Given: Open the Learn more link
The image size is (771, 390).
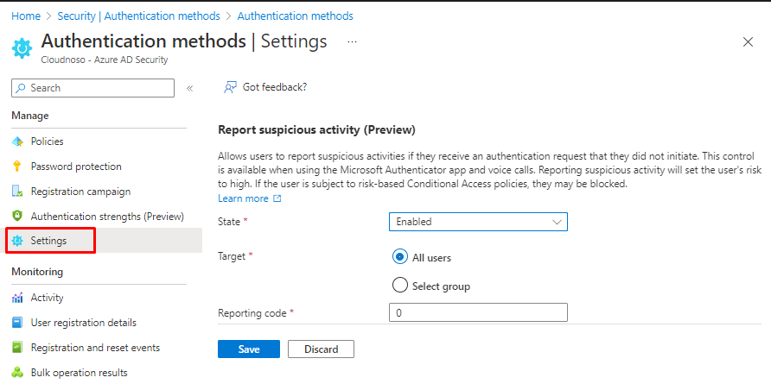Looking at the screenshot, I should pyautogui.click(x=244, y=198).
